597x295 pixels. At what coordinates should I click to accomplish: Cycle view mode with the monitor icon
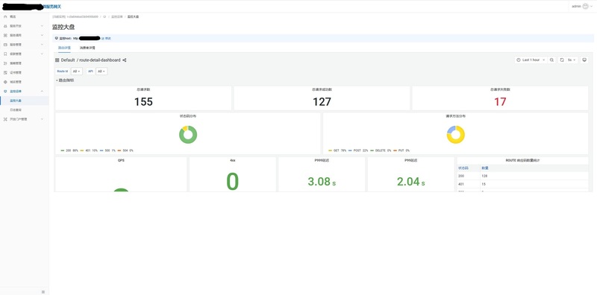[584, 60]
